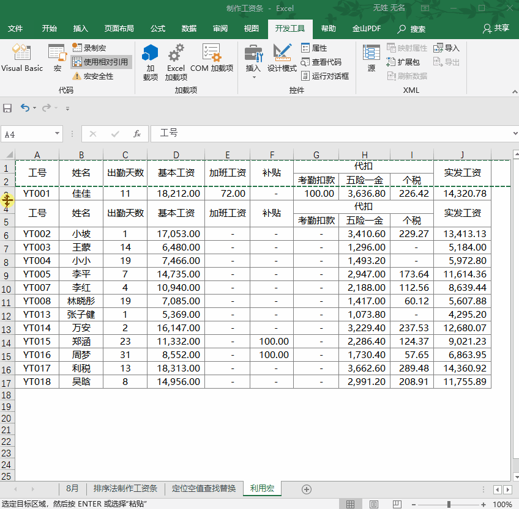Click the 无姓 无名 account name

point(389,8)
